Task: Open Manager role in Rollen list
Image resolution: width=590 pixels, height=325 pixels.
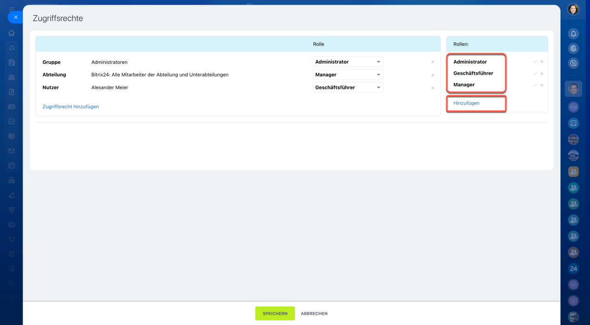Action: pos(464,85)
